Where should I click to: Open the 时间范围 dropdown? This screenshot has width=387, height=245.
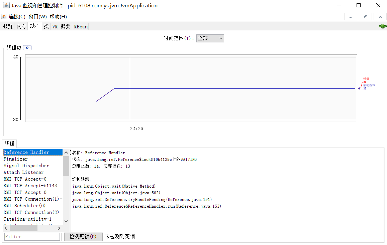click(210, 38)
